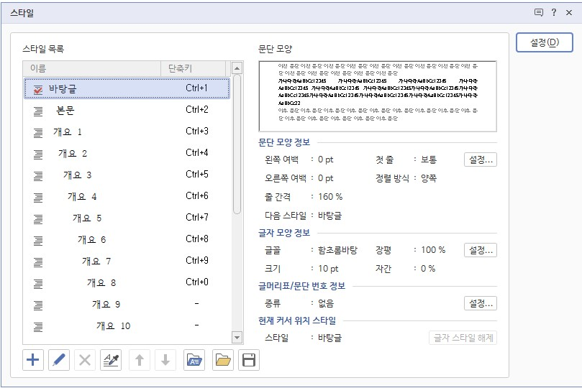
Task: Click the paragraph icon beside 개요 10
Action: click(x=38, y=326)
